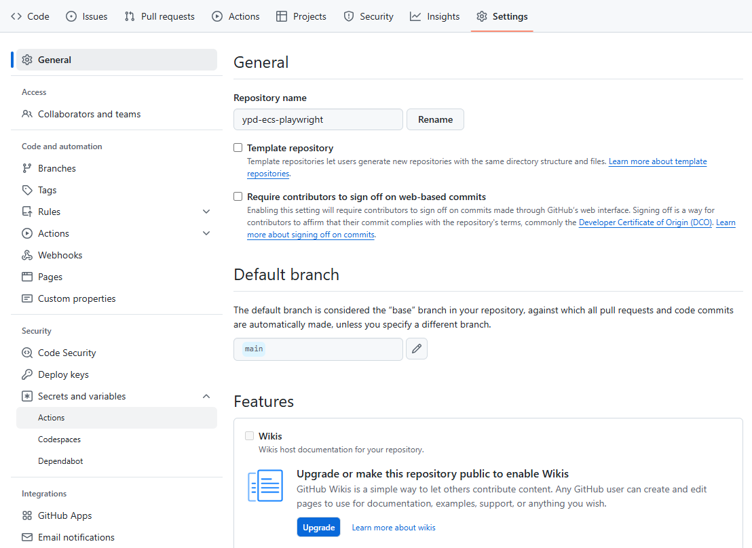Viewport: 752px width, 548px height.
Task: Click the Rules icon in the sidebar
Action: [27, 212]
